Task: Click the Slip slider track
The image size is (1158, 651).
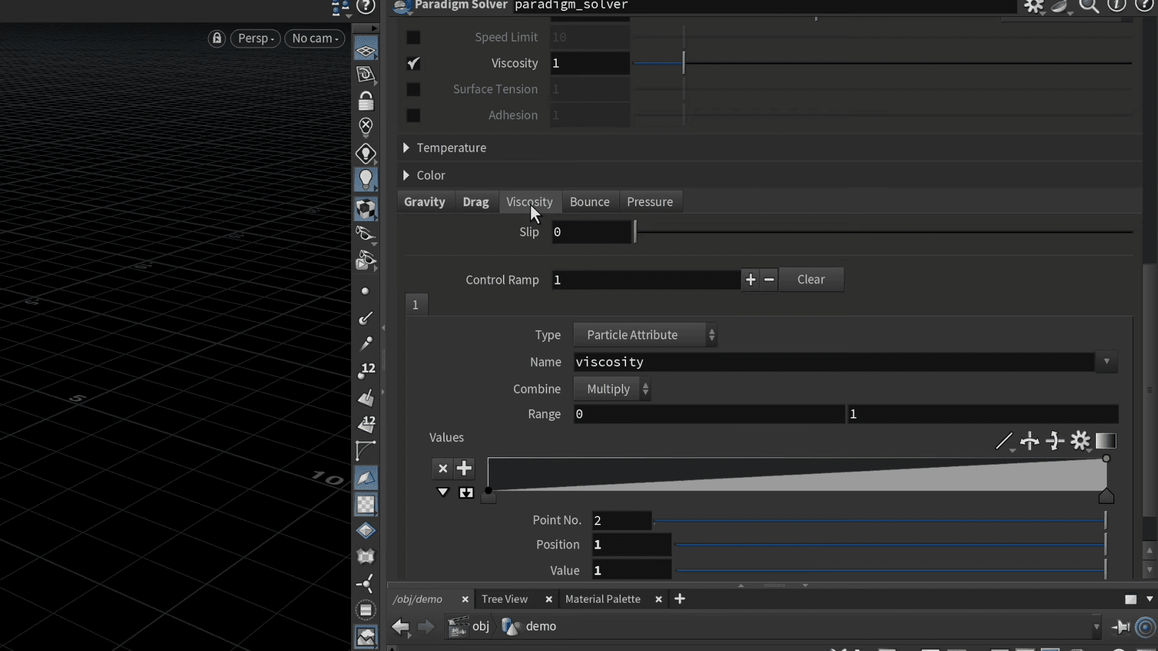Action: 884,232
